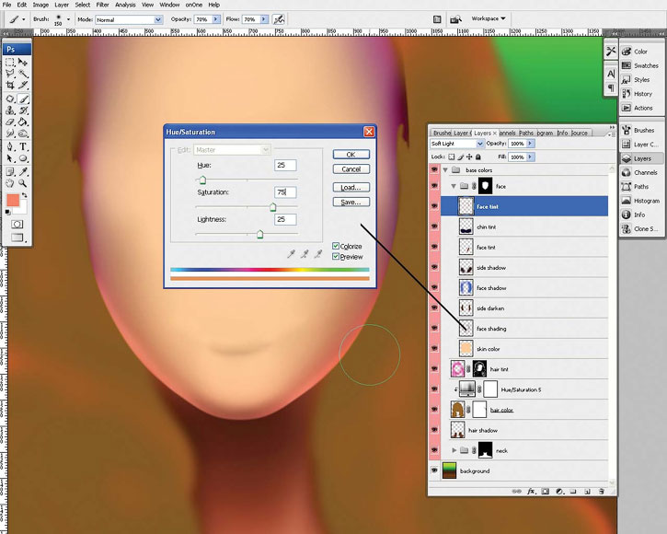This screenshot has height=534, width=667.
Task: Hide the background layer eye icon
Action: (x=434, y=470)
